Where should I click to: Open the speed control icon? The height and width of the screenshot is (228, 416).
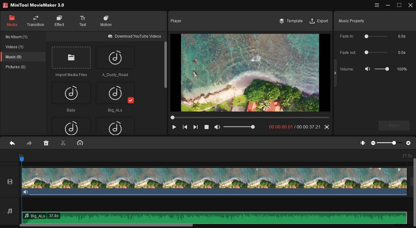80,143
